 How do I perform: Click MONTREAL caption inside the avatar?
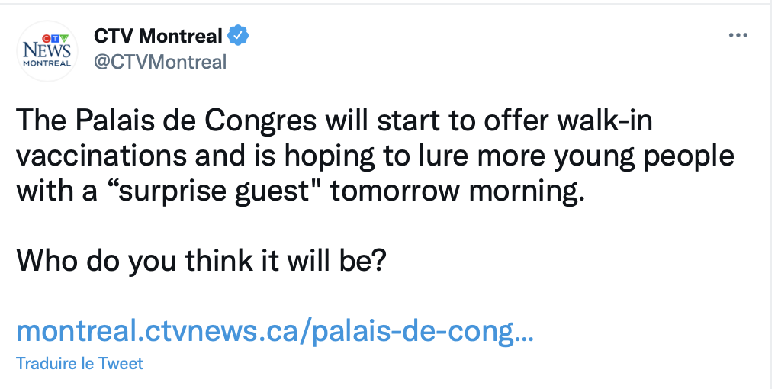[47, 64]
